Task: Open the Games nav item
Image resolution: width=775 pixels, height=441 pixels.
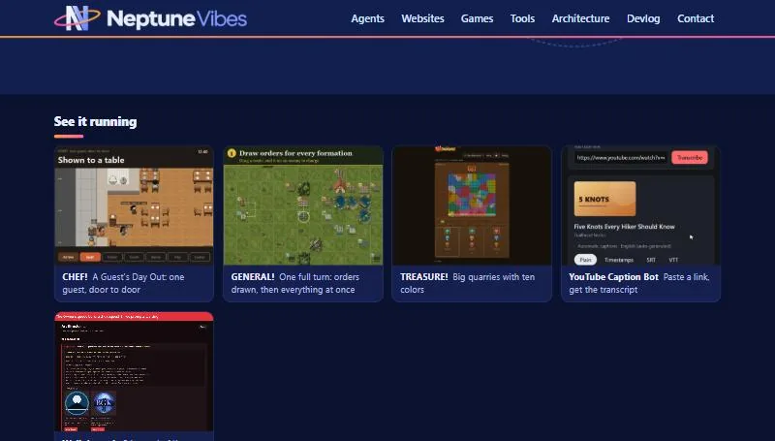Action: pos(477,18)
